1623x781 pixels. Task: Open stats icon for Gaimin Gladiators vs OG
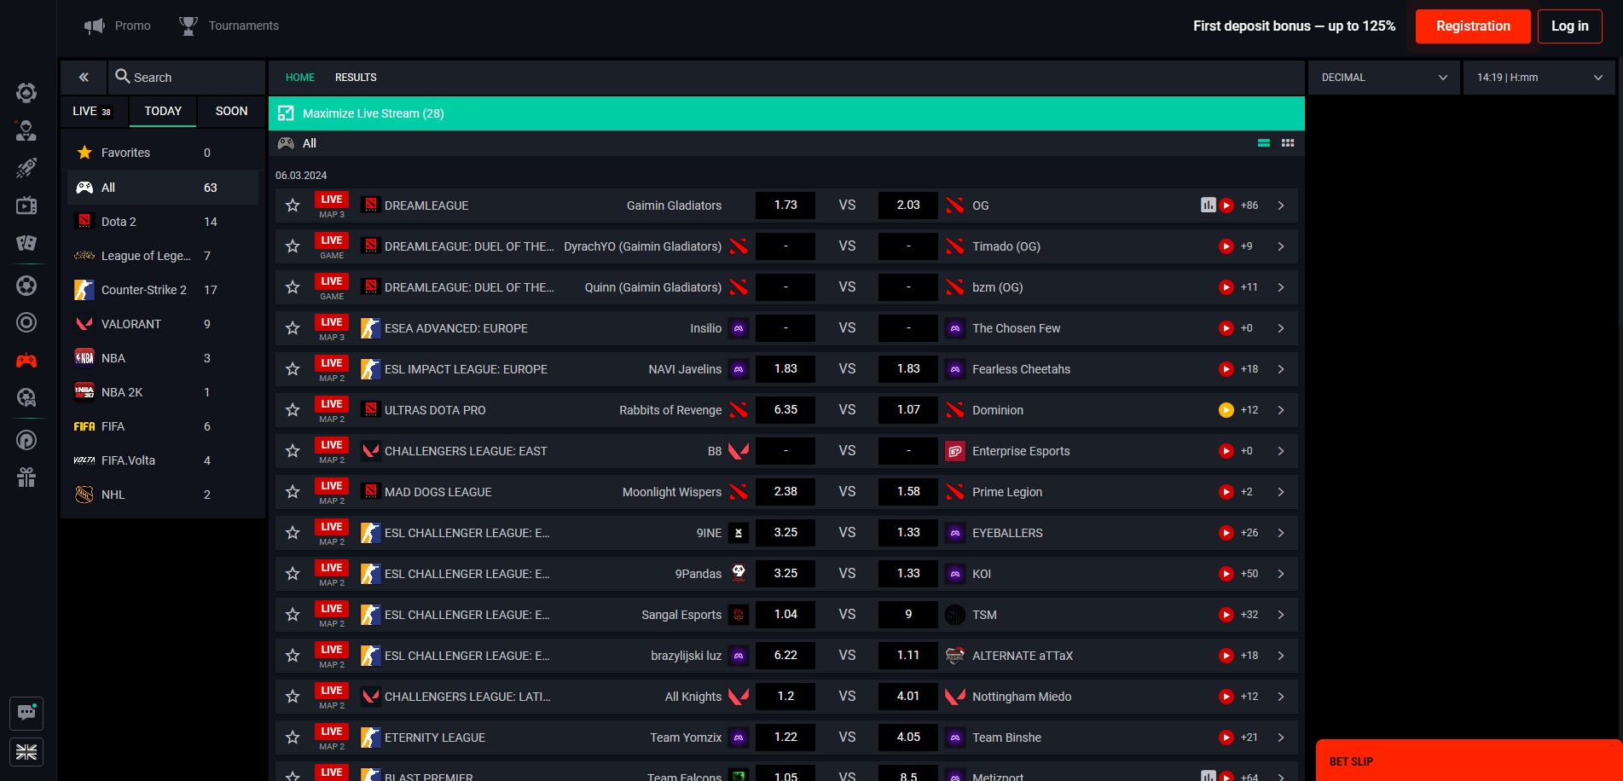[x=1208, y=205]
